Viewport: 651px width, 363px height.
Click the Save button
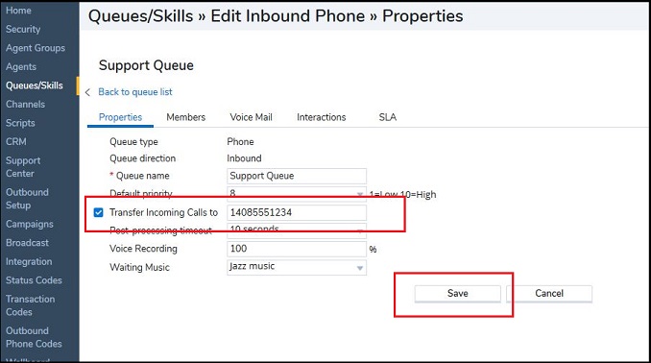pyautogui.click(x=458, y=294)
